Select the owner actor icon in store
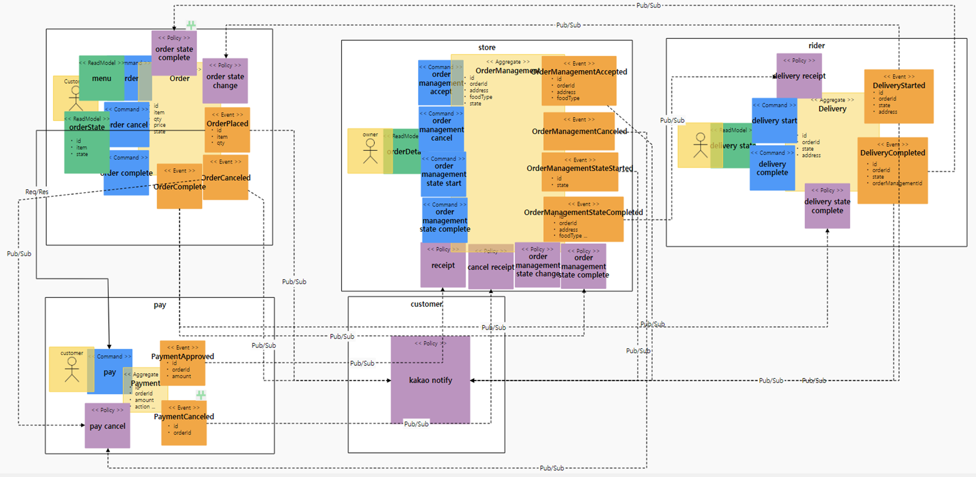Image resolution: width=976 pixels, height=477 pixels. point(370,151)
